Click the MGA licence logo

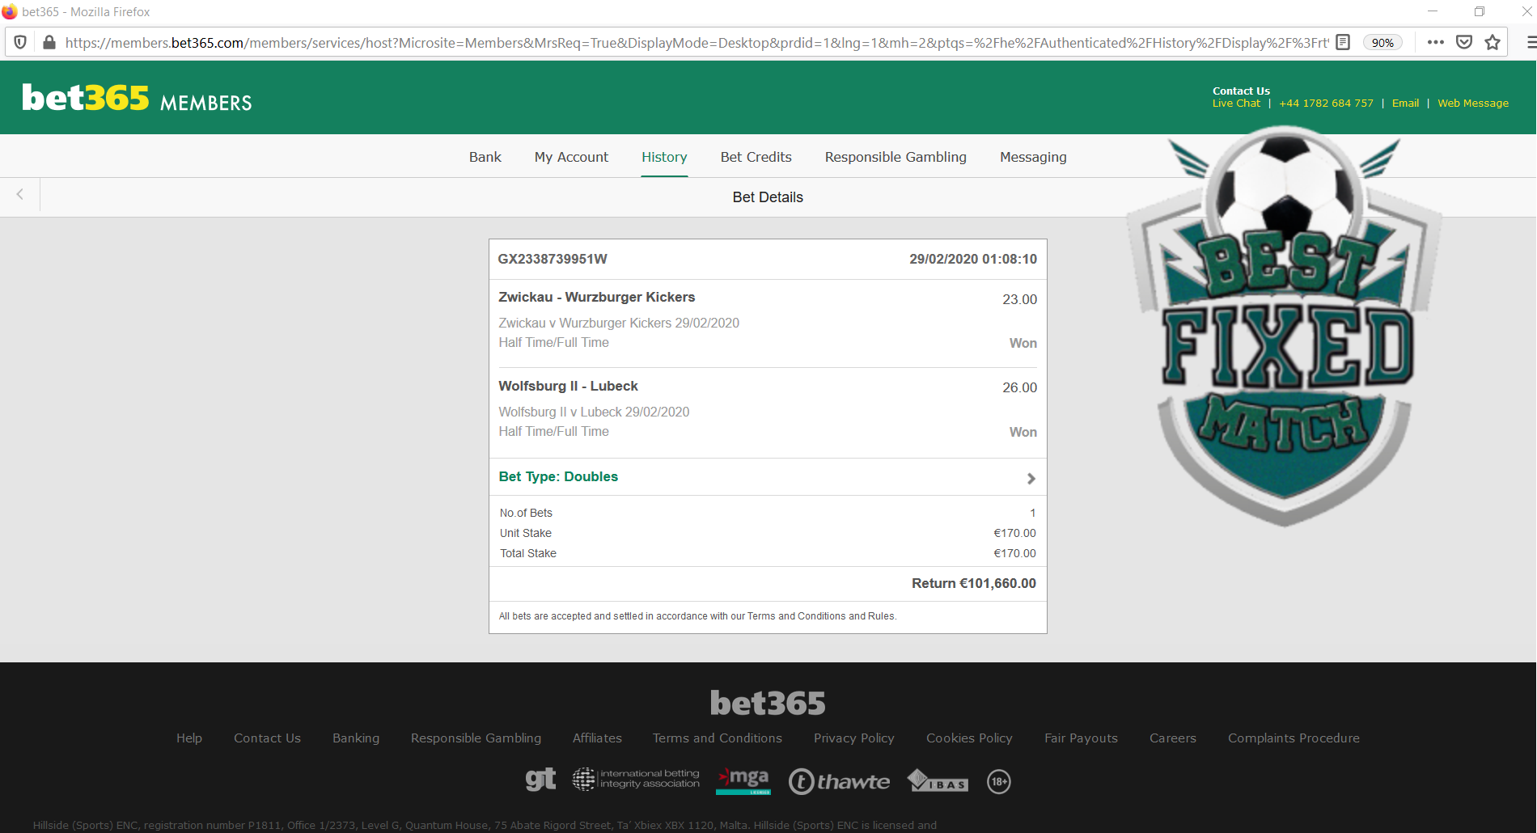point(743,781)
